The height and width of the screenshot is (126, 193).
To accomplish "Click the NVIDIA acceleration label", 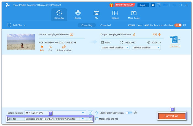I will tap(132, 25).
